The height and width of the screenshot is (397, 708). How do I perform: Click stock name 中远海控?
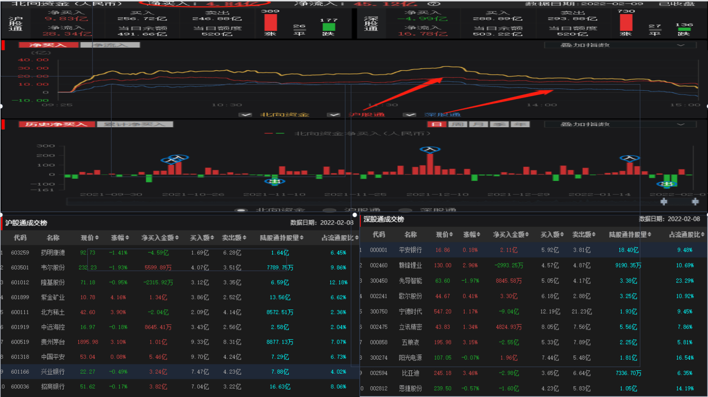coord(53,327)
